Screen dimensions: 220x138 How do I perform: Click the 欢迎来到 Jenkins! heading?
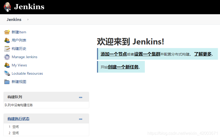pyautogui.click(x=131, y=42)
